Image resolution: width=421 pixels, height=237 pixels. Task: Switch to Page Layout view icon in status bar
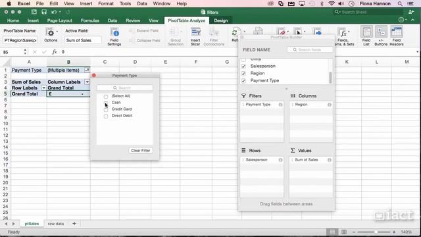pos(344,232)
